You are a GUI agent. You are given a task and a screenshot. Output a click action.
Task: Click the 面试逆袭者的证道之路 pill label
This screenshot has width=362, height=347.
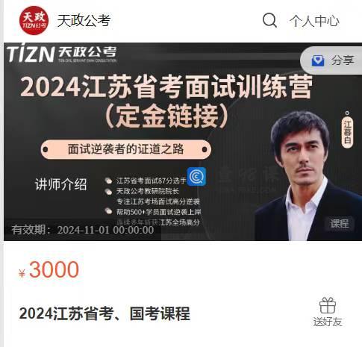coord(126,149)
